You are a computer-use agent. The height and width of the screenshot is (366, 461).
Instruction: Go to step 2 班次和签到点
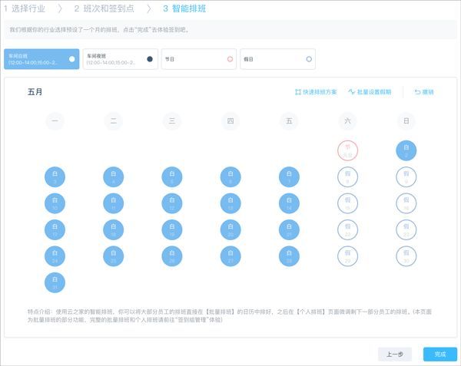(108, 8)
